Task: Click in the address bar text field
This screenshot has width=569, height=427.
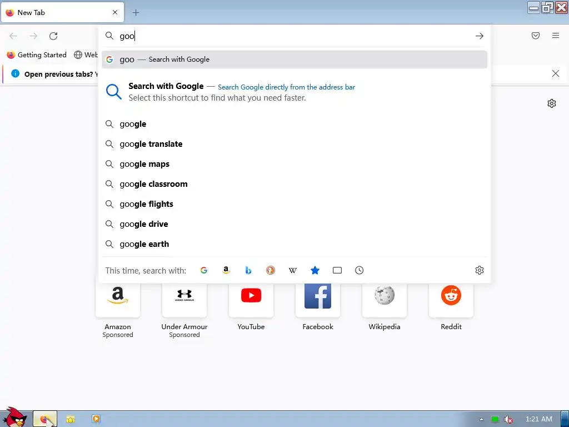Action: click(294, 36)
